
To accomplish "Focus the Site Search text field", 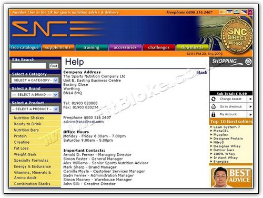I will [x=29, y=66].
